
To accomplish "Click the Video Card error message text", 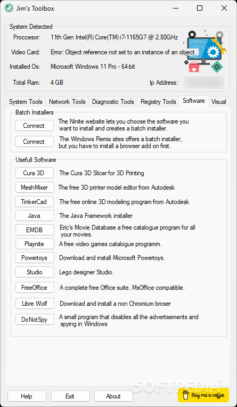I will 124,52.
